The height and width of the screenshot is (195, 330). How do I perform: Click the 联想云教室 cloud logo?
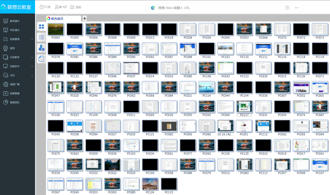tap(4, 7)
